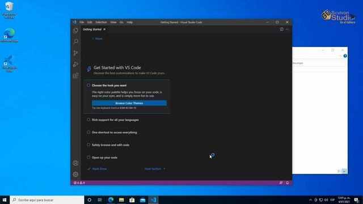This screenshot has width=363, height=204.
Task: Open the File menu
Action: pos(82,22)
